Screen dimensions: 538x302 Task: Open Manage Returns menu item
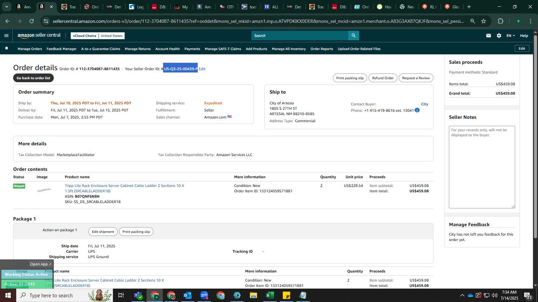(138, 49)
